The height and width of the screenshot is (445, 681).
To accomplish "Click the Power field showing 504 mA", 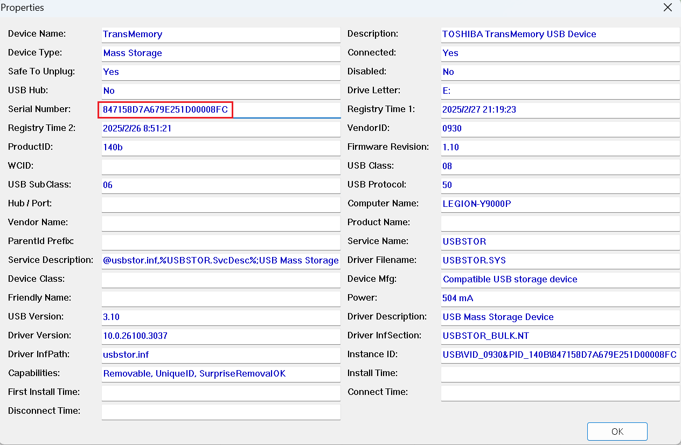I will coord(560,298).
